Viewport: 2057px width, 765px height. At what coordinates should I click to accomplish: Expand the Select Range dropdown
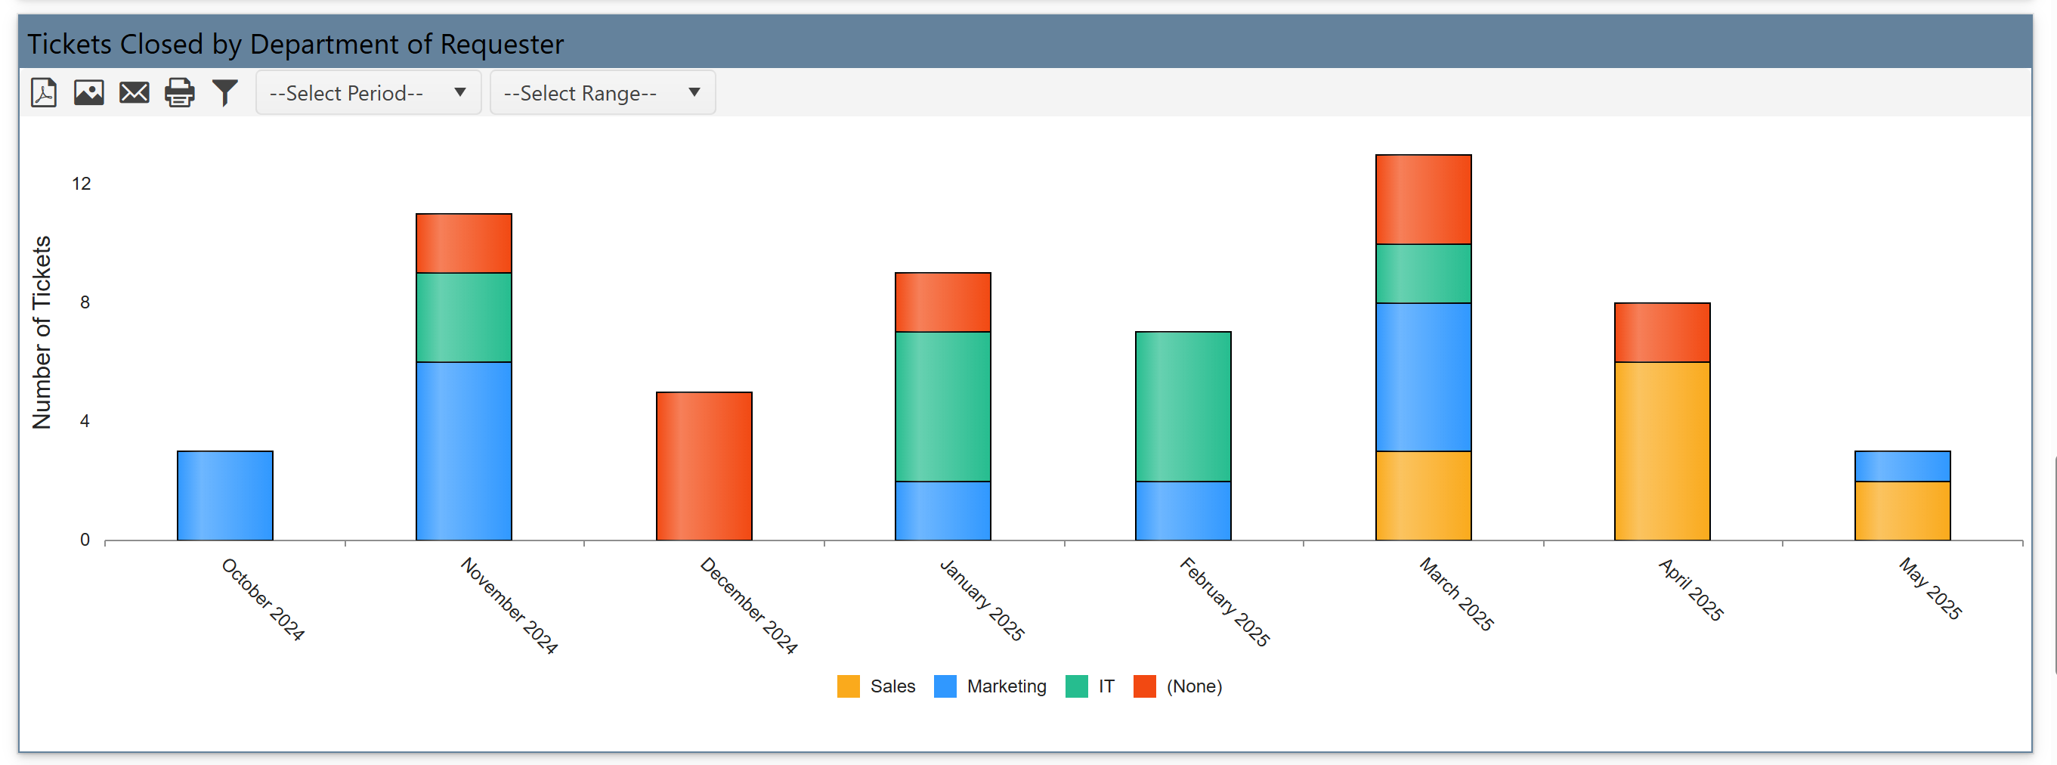tap(602, 93)
